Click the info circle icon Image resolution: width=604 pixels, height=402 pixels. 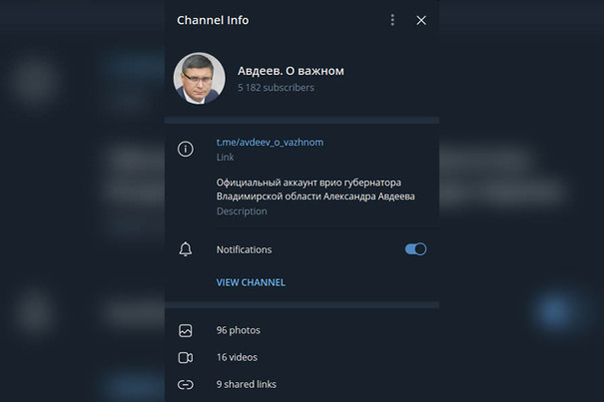(186, 149)
